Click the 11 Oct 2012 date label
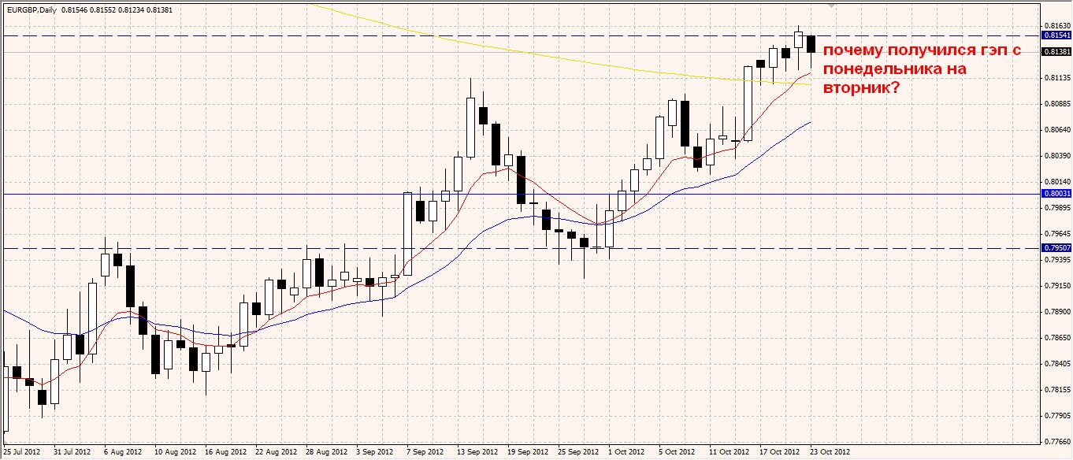The height and width of the screenshot is (460, 1073). pos(730,453)
